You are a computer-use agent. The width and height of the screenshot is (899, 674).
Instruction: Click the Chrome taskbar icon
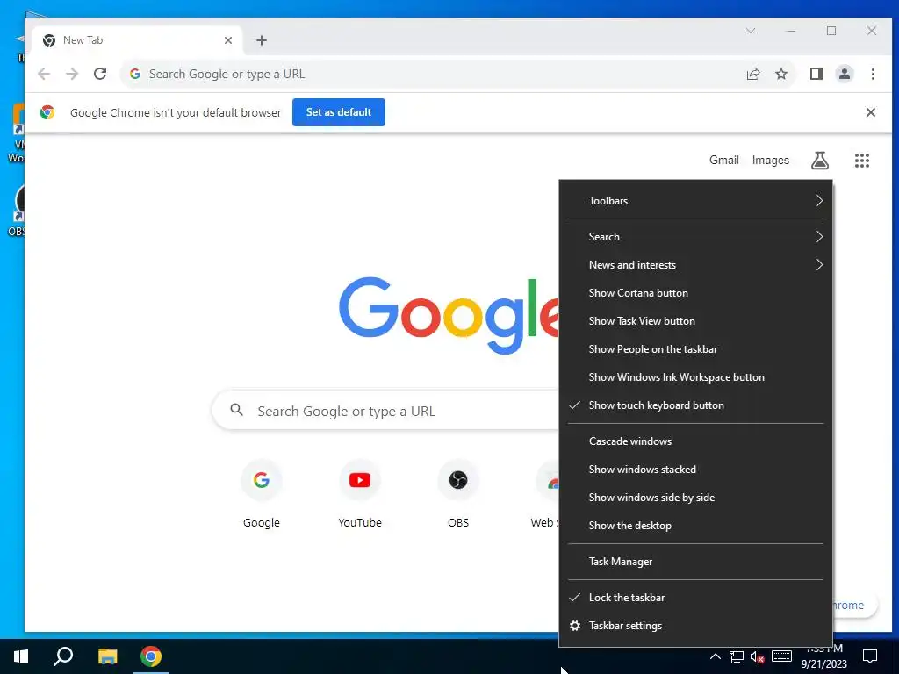(x=151, y=656)
